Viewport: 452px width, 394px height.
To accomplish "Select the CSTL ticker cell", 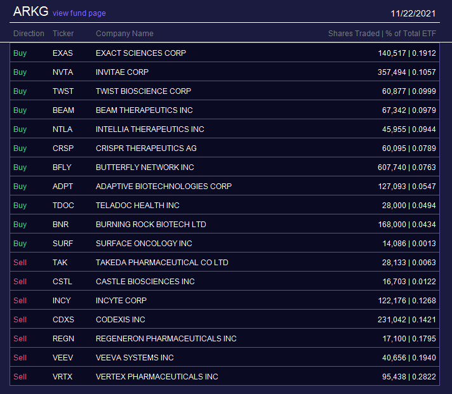I will pos(62,281).
